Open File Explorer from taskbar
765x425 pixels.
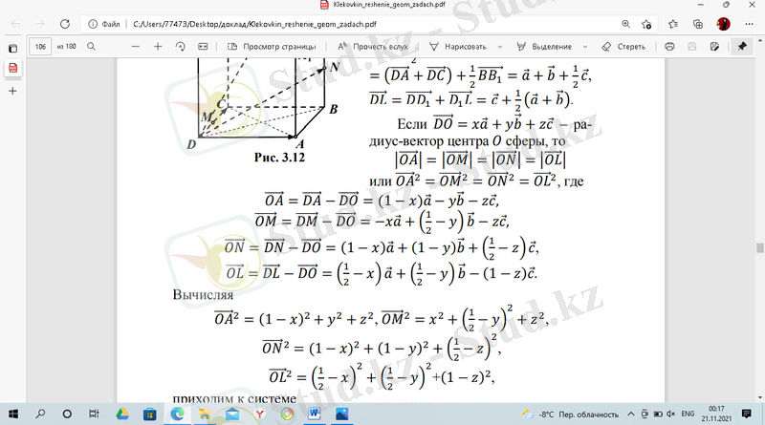pos(205,414)
